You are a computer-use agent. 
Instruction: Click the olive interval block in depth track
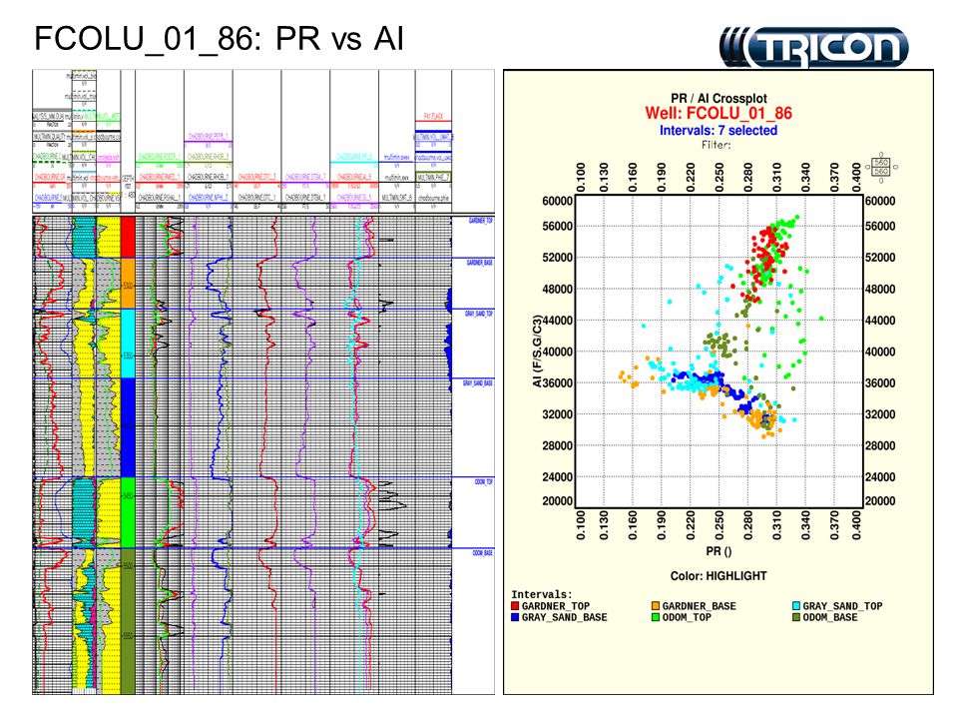(x=128, y=621)
